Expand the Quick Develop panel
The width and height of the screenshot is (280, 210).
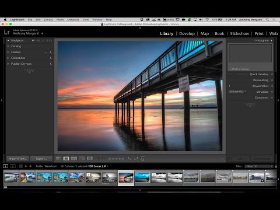[x=272, y=74]
